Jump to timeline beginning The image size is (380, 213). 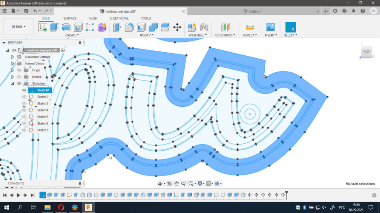pos(5,195)
